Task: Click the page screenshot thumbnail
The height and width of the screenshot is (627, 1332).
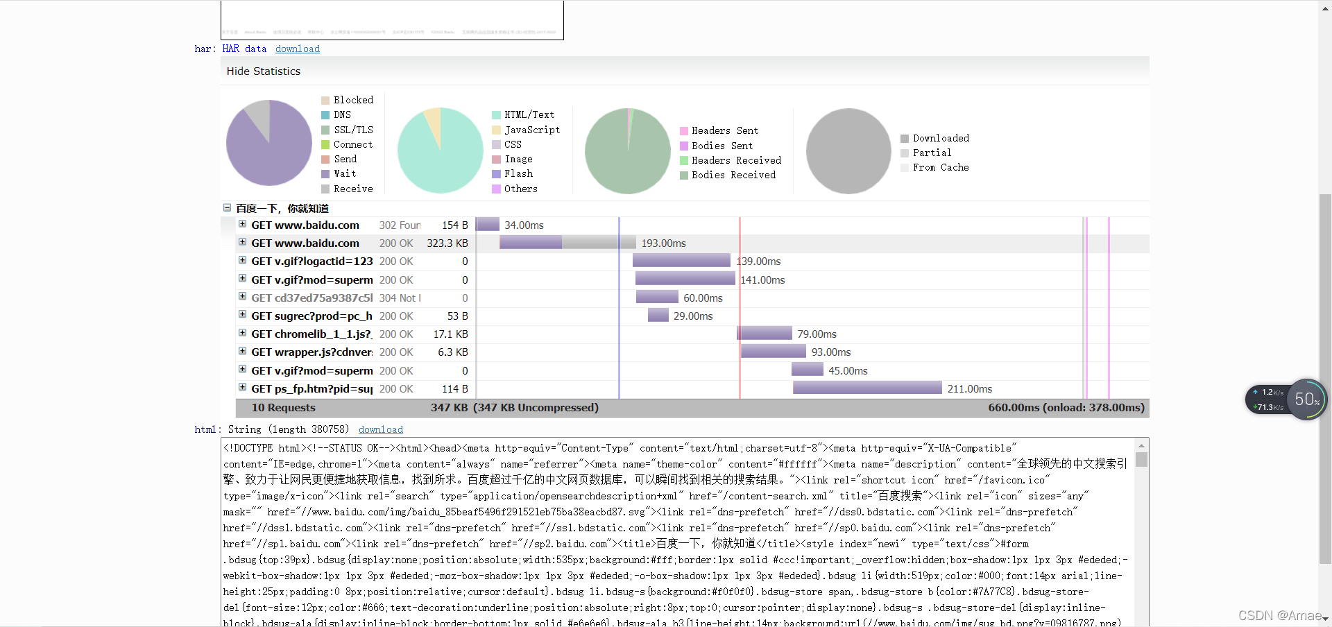Action: 392,19
